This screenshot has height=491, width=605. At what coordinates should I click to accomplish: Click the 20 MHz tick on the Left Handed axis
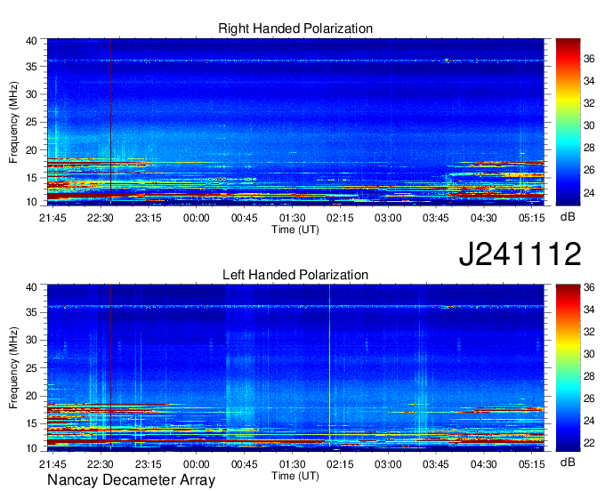[x=31, y=396]
